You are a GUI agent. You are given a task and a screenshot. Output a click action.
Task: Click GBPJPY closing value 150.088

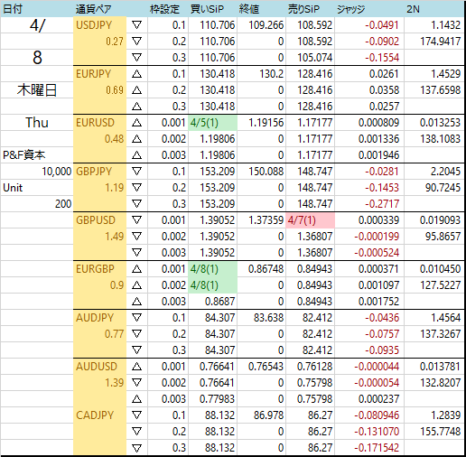pyautogui.click(x=266, y=172)
